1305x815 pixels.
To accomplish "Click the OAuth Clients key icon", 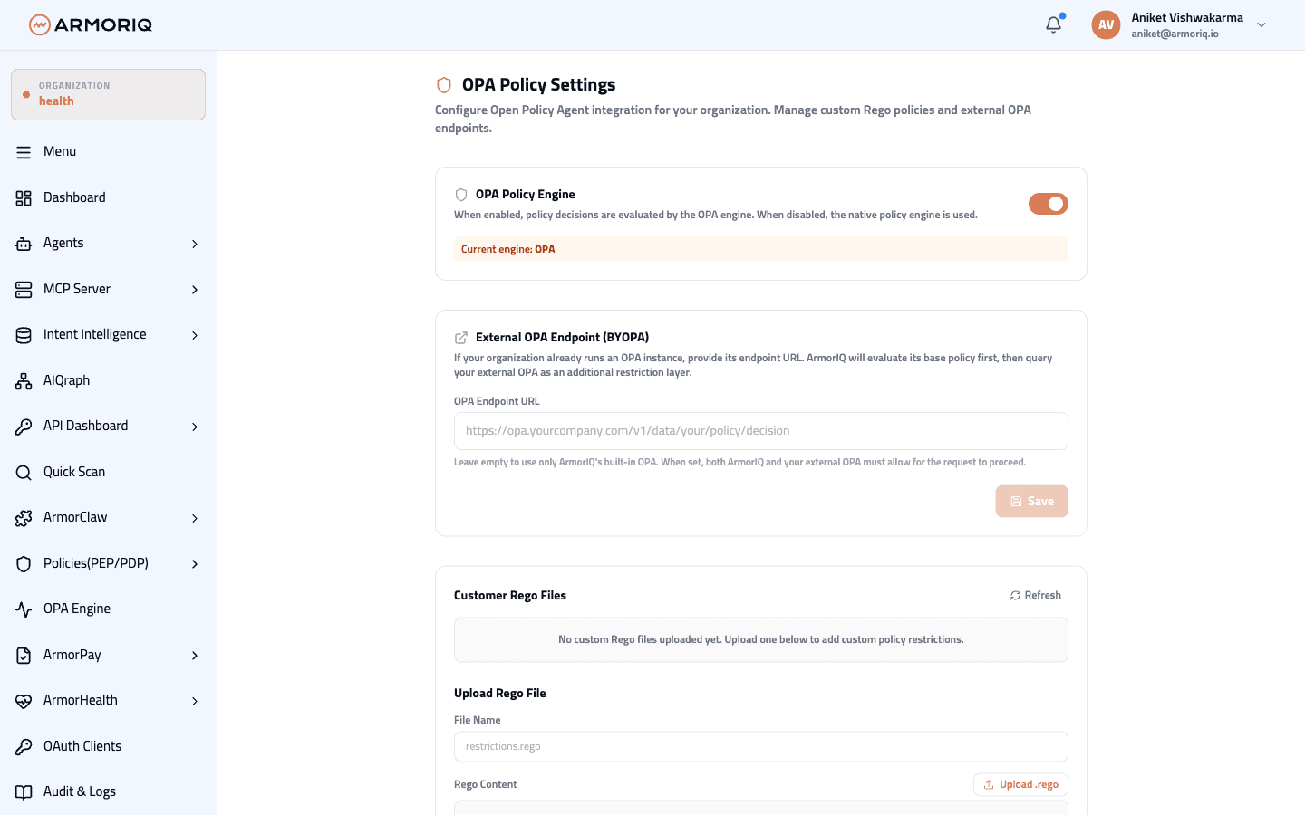I will point(24,746).
